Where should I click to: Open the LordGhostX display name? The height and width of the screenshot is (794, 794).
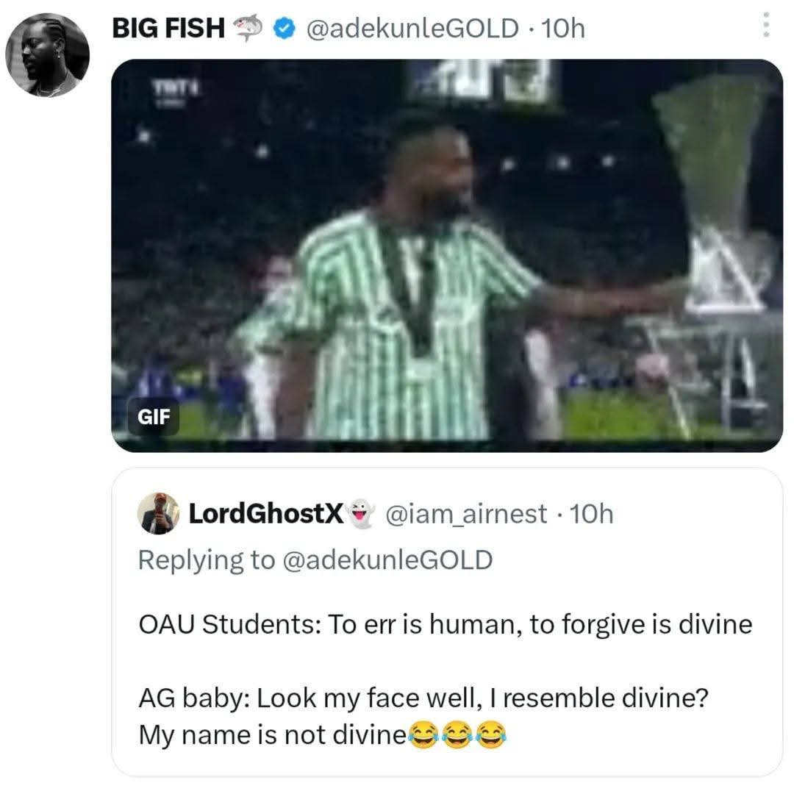pyautogui.click(x=266, y=513)
